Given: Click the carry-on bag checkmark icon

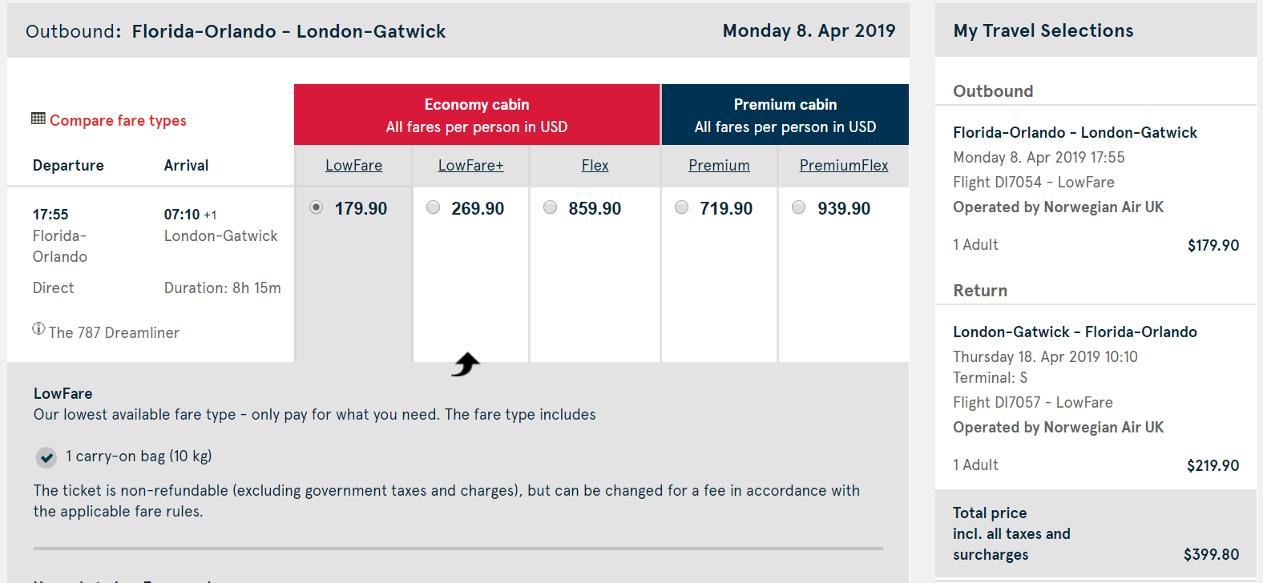Looking at the screenshot, I should tap(46, 457).
